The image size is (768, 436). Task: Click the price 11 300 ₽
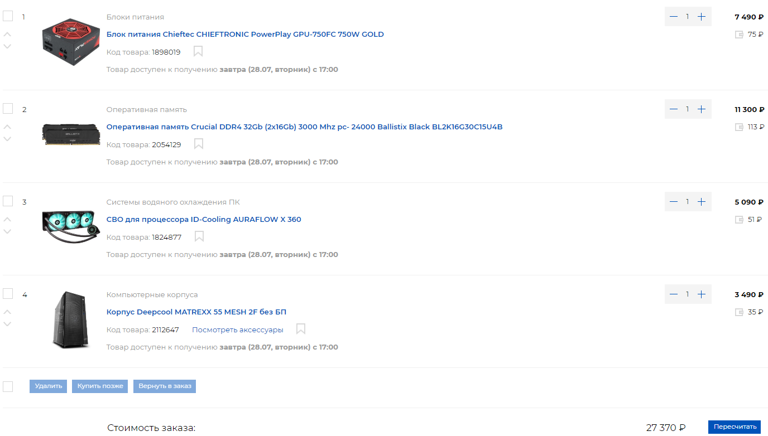pos(749,110)
